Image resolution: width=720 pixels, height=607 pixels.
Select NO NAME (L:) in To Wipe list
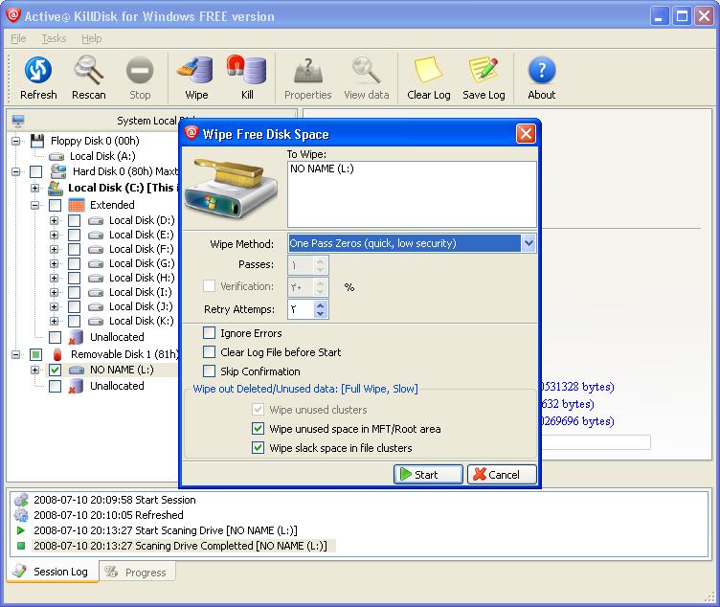tap(322, 169)
